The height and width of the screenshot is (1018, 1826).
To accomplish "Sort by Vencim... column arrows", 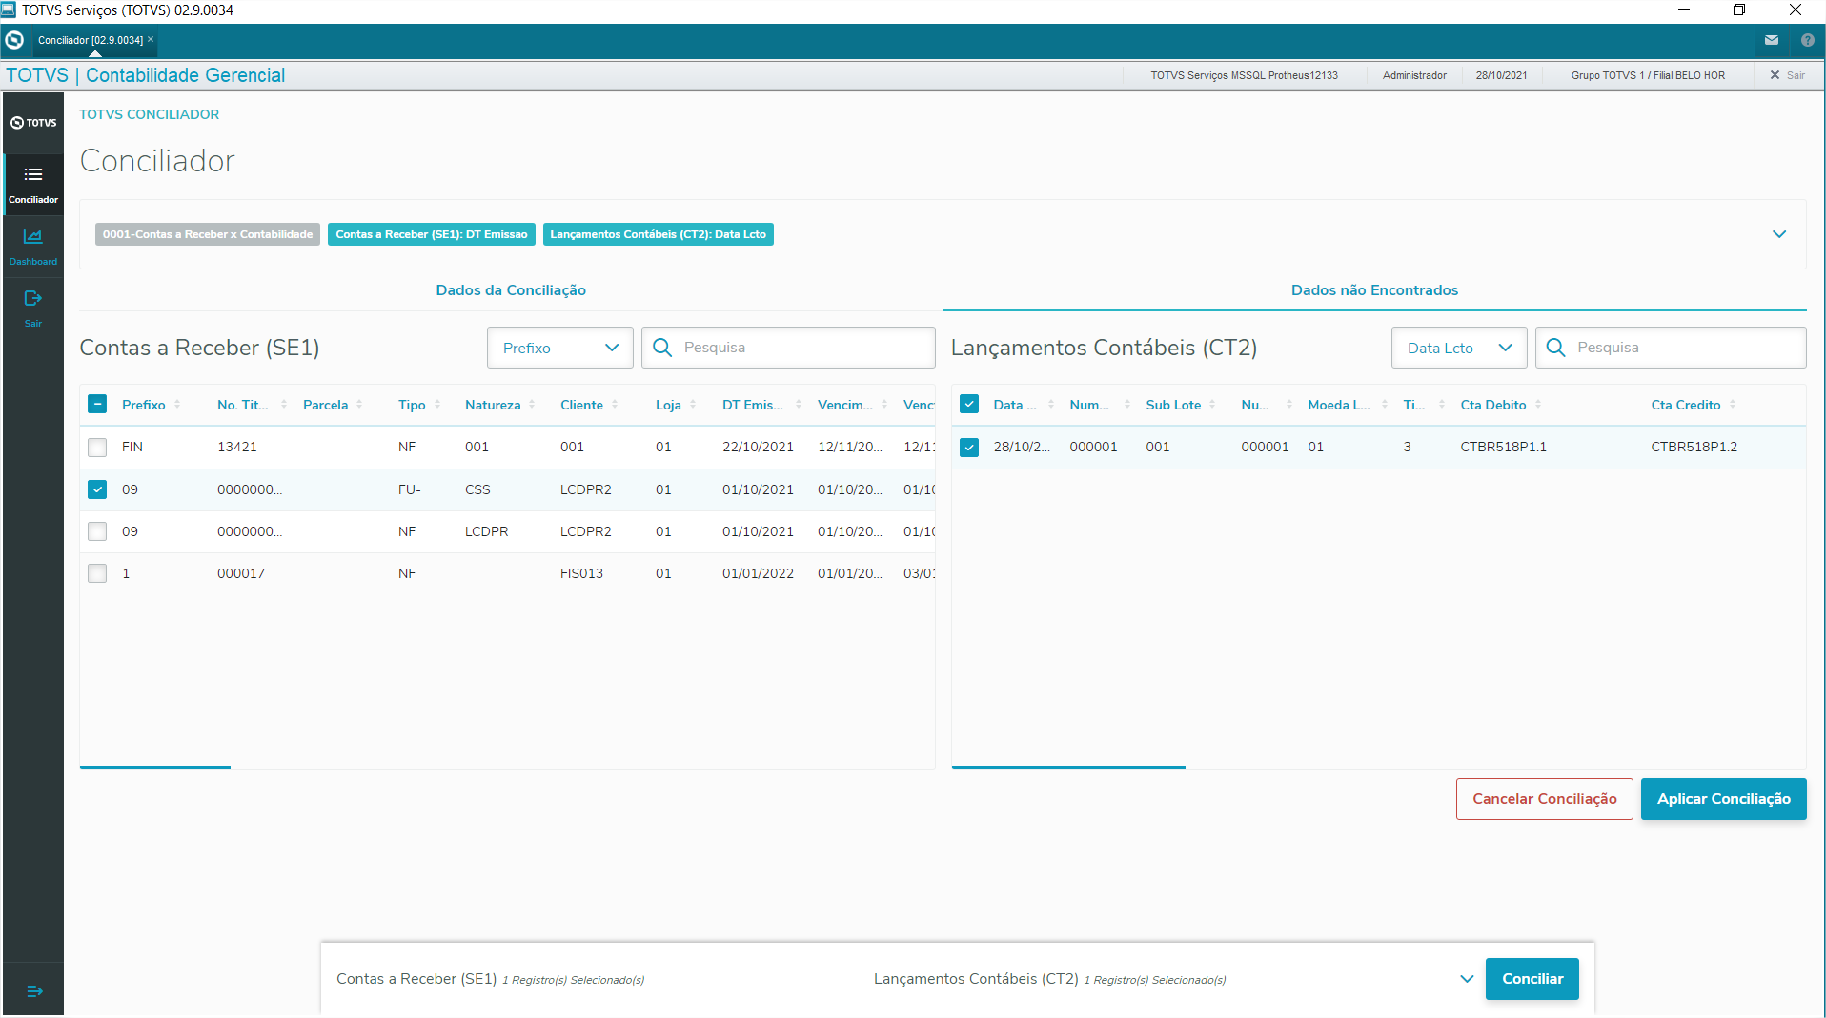I will (x=884, y=405).
